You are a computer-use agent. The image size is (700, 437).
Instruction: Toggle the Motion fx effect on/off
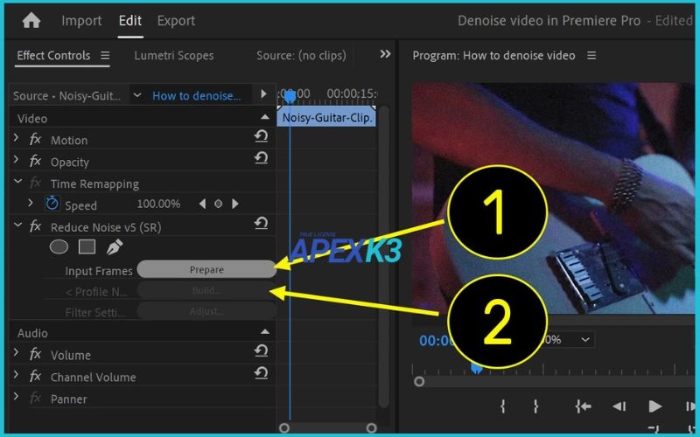[x=36, y=140]
